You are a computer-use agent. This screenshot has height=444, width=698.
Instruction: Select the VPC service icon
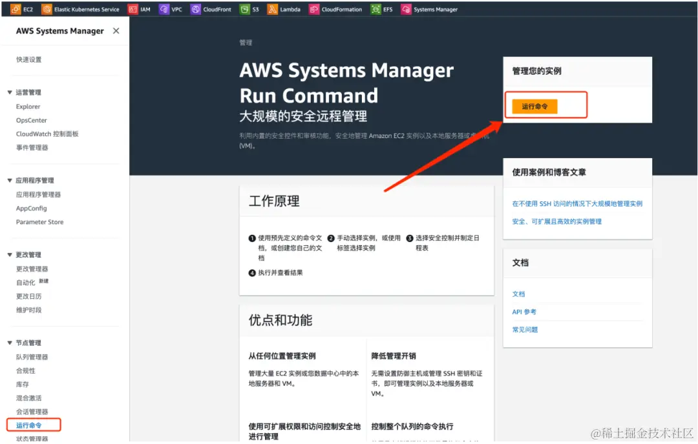(164, 9)
